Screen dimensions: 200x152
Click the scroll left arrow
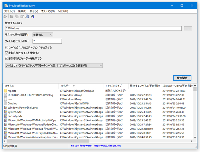click(5, 141)
